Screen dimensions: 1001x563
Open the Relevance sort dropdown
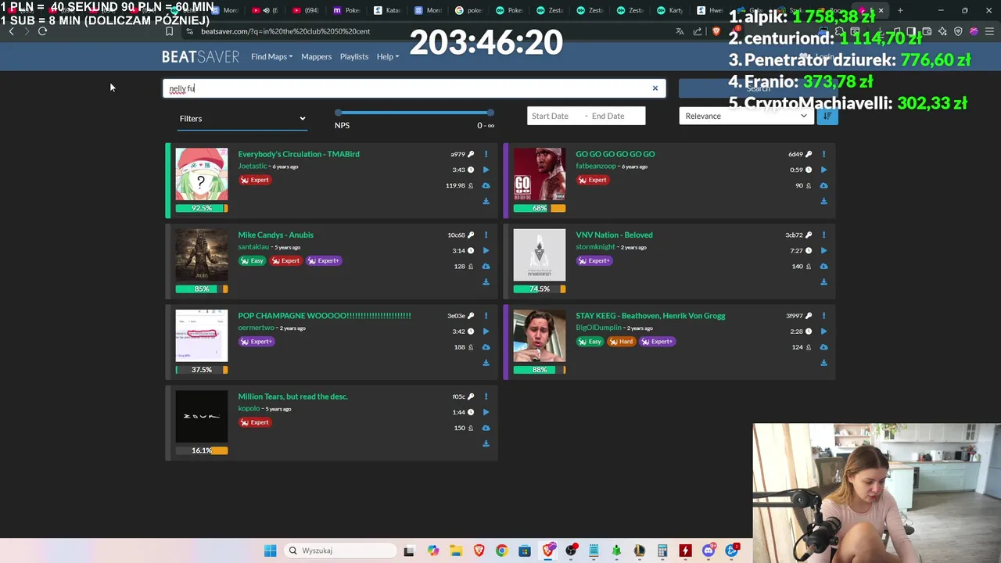(x=747, y=116)
